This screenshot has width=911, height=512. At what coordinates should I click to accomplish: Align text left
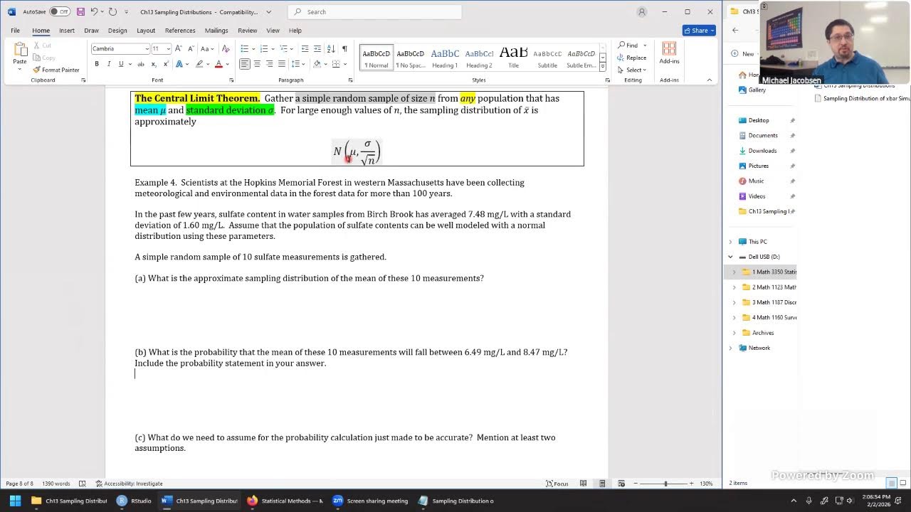coord(244,64)
